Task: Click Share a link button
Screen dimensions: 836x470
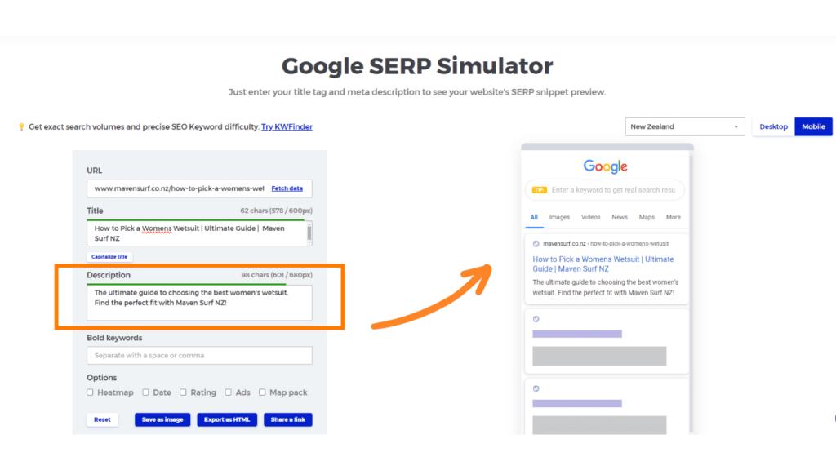Action: click(x=288, y=420)
